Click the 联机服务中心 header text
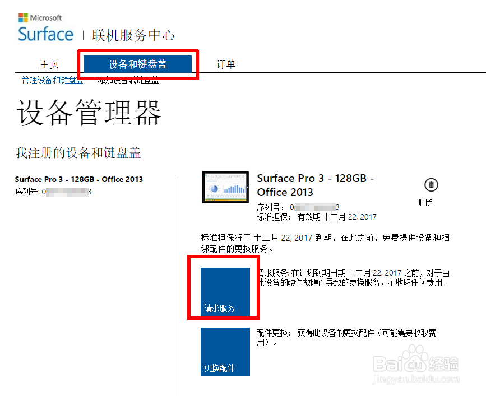This screenshot has height=396, width=486. [134, 35]
